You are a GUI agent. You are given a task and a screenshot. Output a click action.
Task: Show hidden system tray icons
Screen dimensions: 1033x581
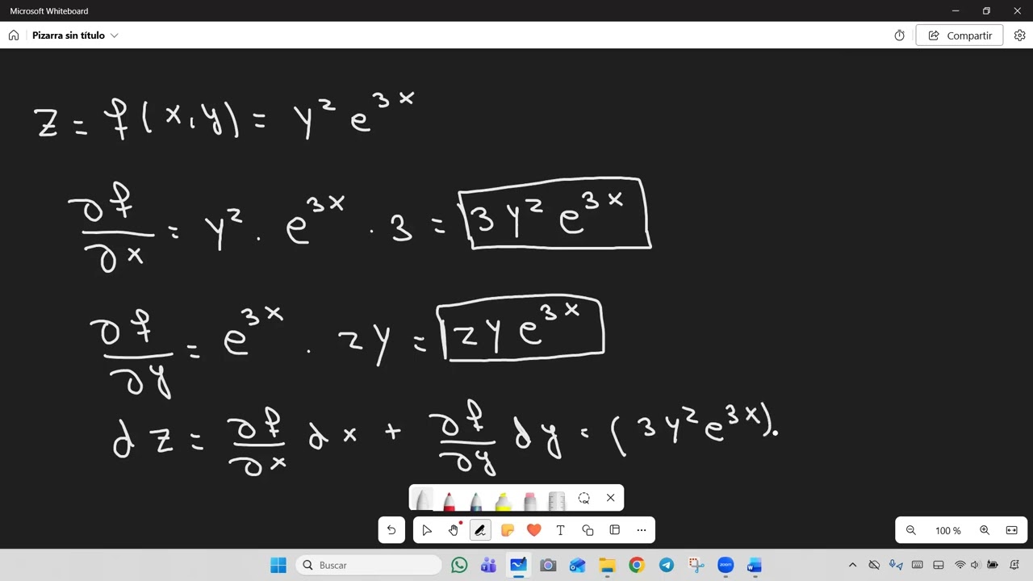pos(852,565)
